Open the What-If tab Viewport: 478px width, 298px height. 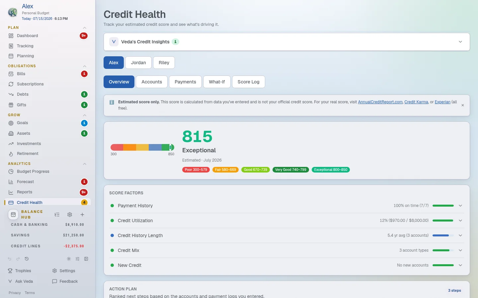point(217,82)
